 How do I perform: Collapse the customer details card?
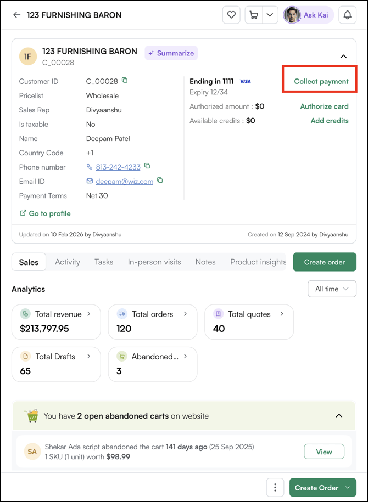tap(343, 57)
